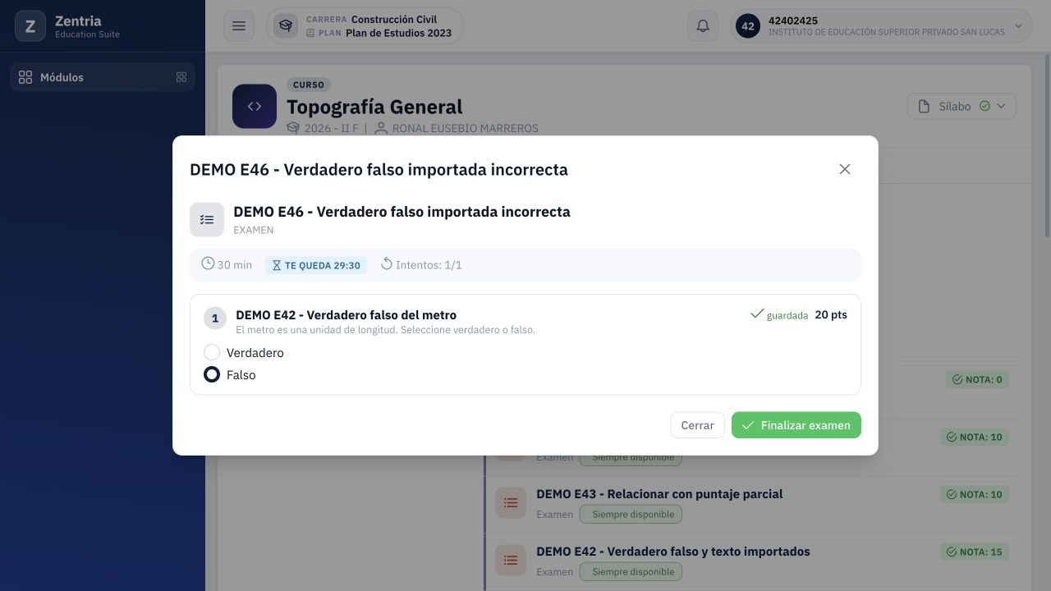The width and height of the screenshot is (1051, 591).
Task: Click the question title Verdadero falso del metro
Action: pyautogui.click(x=346, y=314)
